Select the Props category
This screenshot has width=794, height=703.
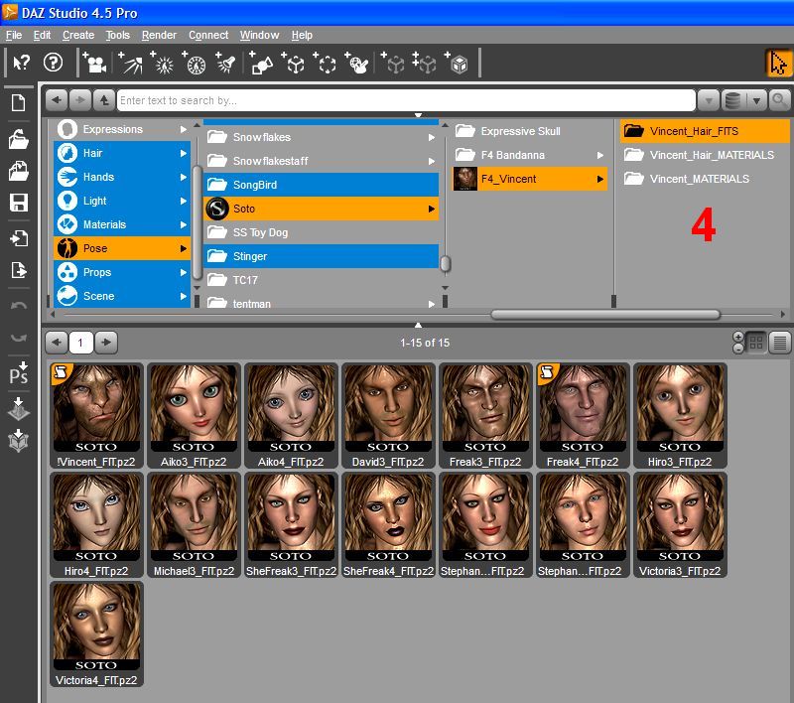tap(121, 272)
